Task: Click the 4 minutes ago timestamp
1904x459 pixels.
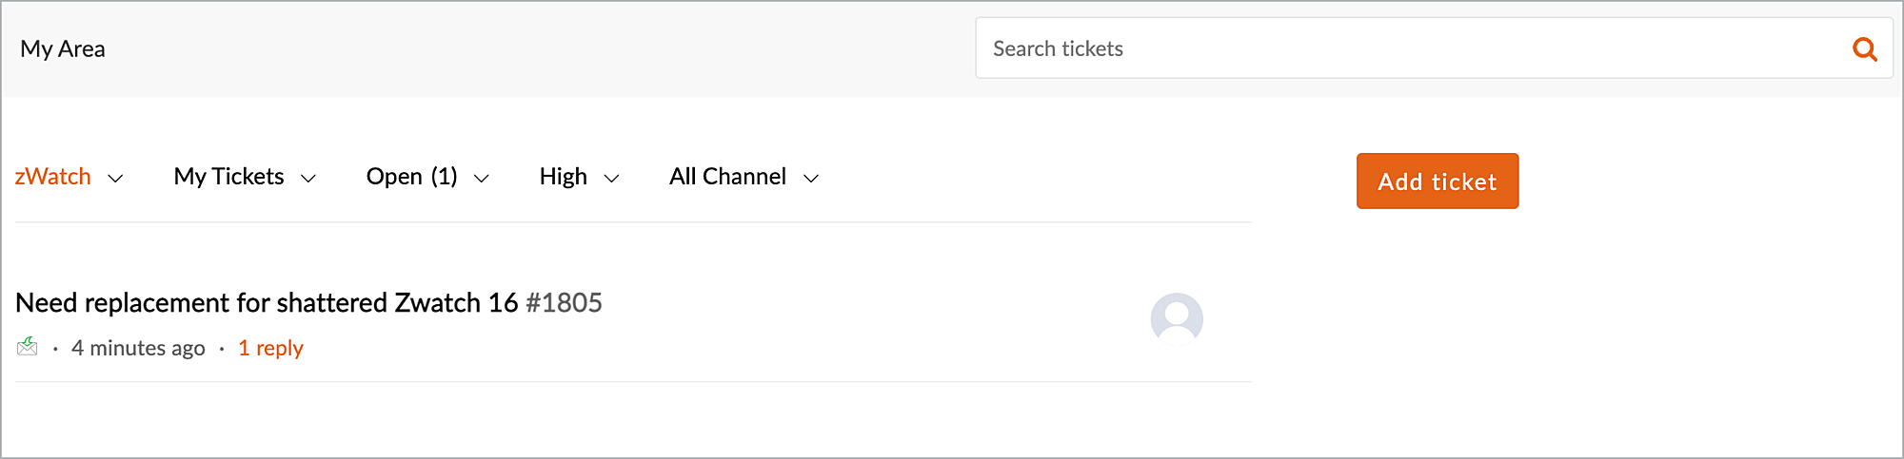Action: 138,348
